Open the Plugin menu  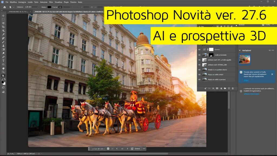(x=66, y=2)
